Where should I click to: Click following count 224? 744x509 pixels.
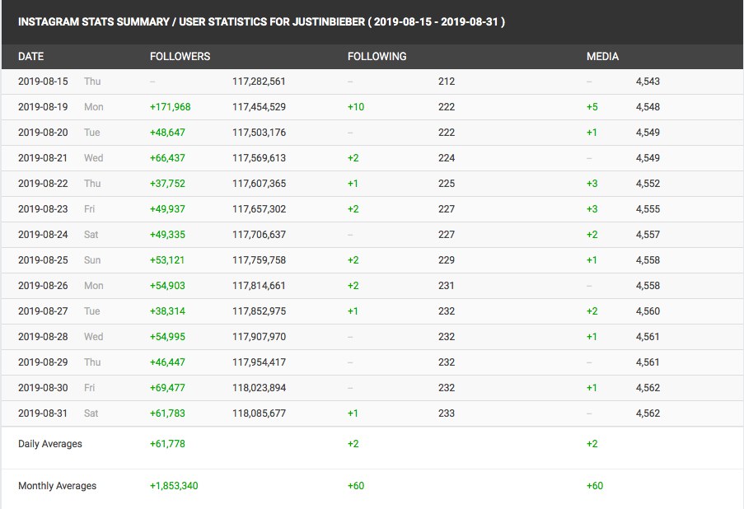tap(447, 158)
